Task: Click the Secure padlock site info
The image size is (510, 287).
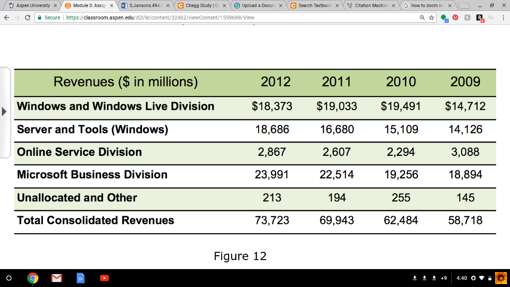Action: point(49,17)
